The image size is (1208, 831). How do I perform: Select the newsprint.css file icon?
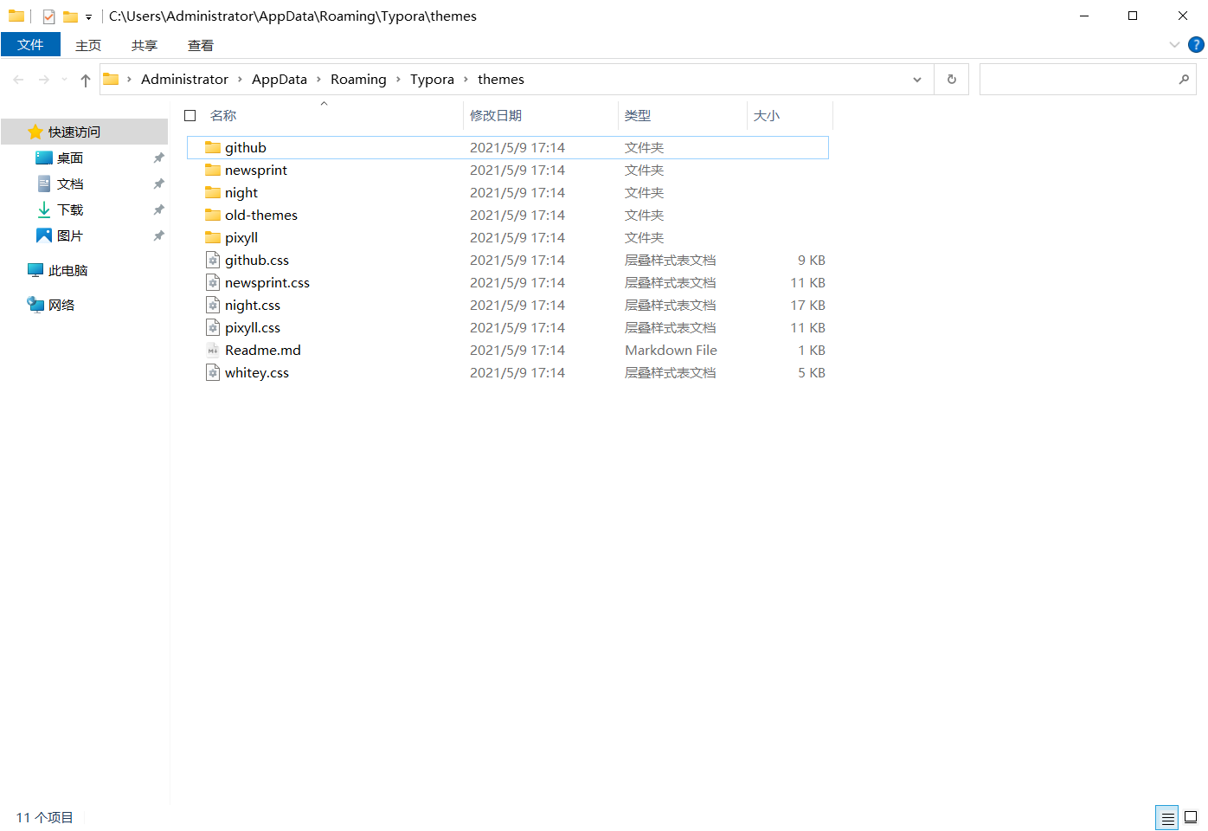coord(213,282)
